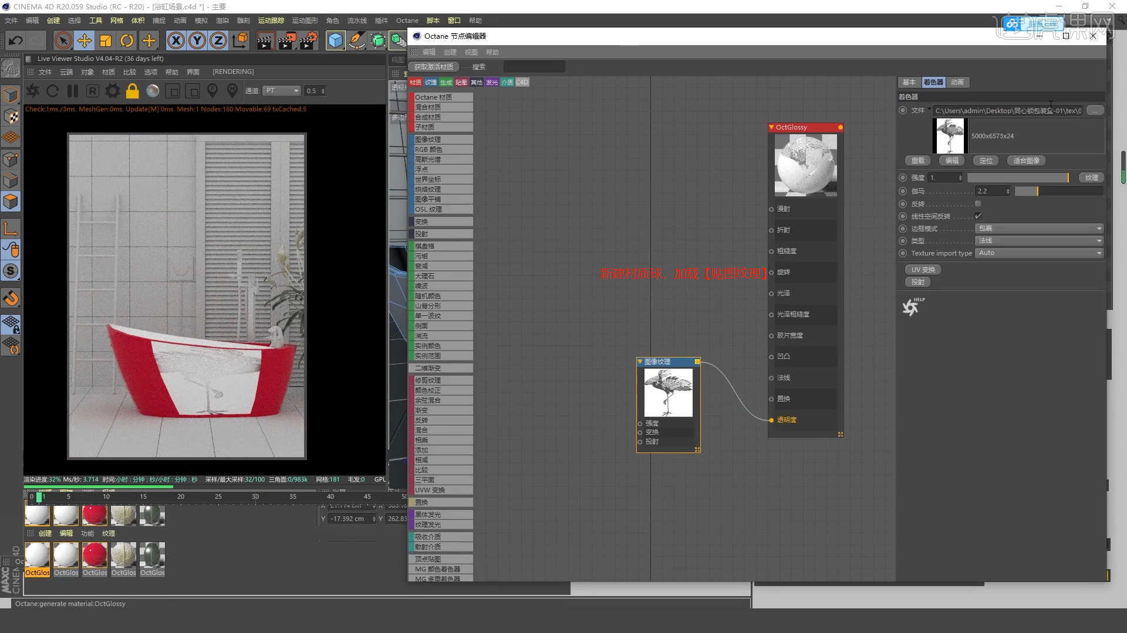This screenshot has height=633, width=1127.
Task: Click the clay mode sphere icon
Action: [153, 91]
